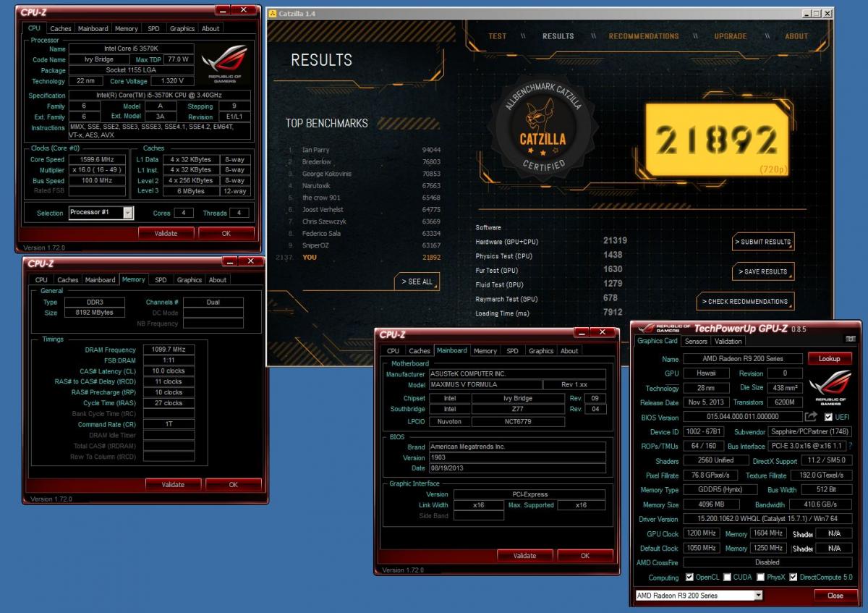Click Loading Time (ms) value 7912
Viewport: 868px width, 613px height.
point(613,313)
